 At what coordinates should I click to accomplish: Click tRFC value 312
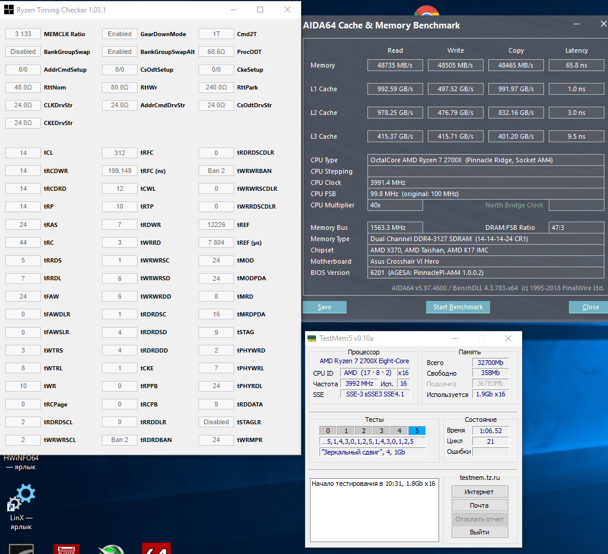pyautogui.click(x=120, y=153)
